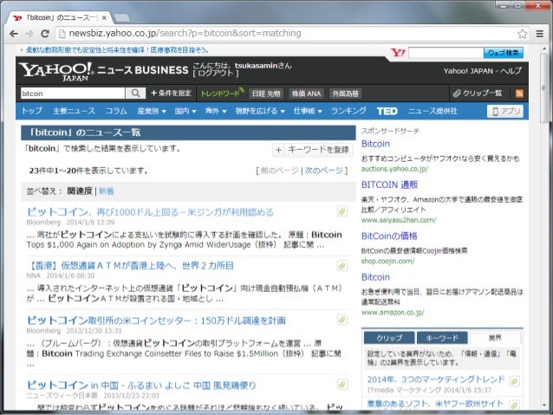Open the orange RSS feed icon

coord(519,94)
